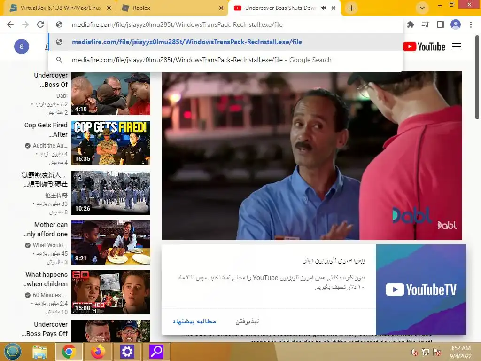Click the مطالبه پیشنهاد offer button
The width and height of the screenshot is (481, 361).
click(x=194, y=322)
